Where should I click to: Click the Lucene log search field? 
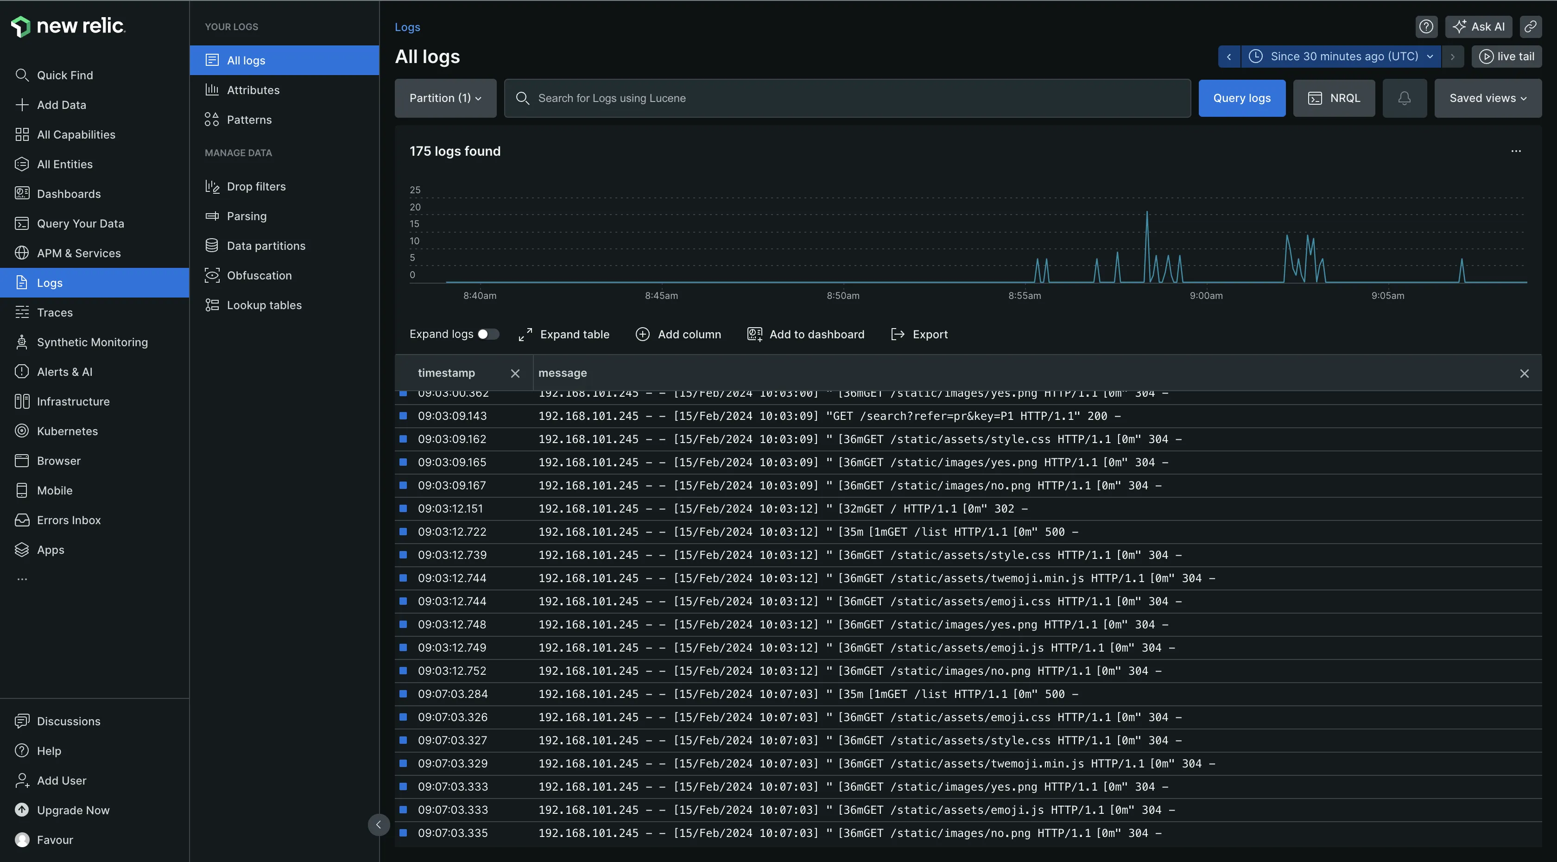click(786, 98)
